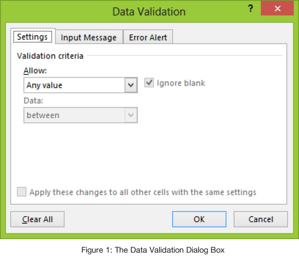Image resolution: width=299 pixels, height=259 pixels.
Task: Click the Help question mark icon
Action: 251,9
